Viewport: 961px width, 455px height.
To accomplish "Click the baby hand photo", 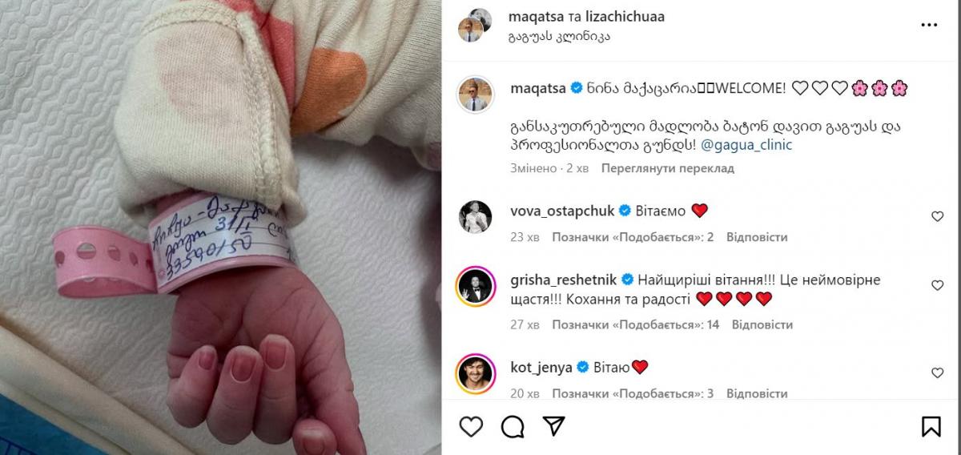I will [x=221, y=227].
